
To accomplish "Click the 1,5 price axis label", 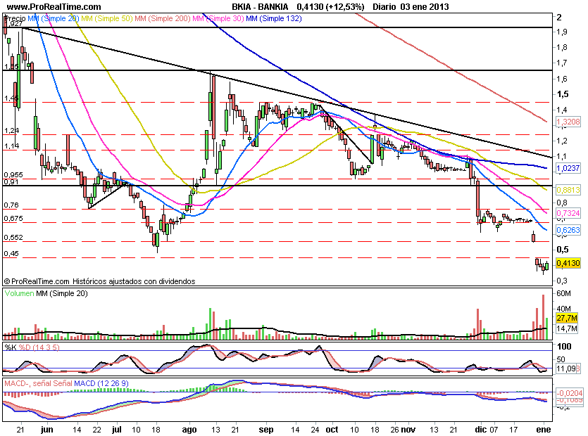I will click(x=563, y=94).
